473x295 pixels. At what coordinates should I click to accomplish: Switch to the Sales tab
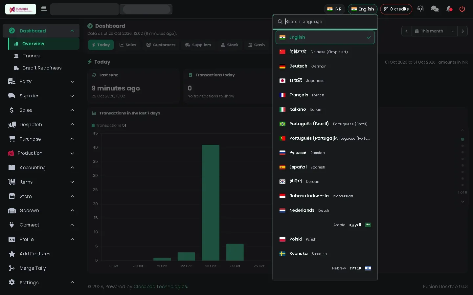tap(128, 45)
